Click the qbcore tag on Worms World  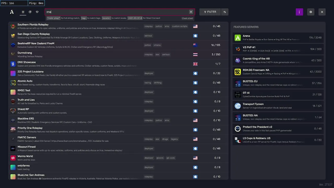pyautogui.click(x=160, y=158)
